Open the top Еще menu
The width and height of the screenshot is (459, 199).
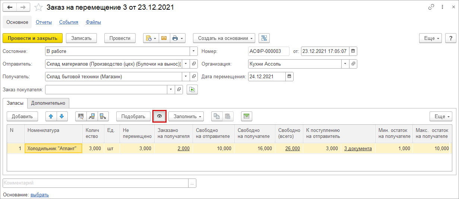pyautogui.click(x=431, y=38)
